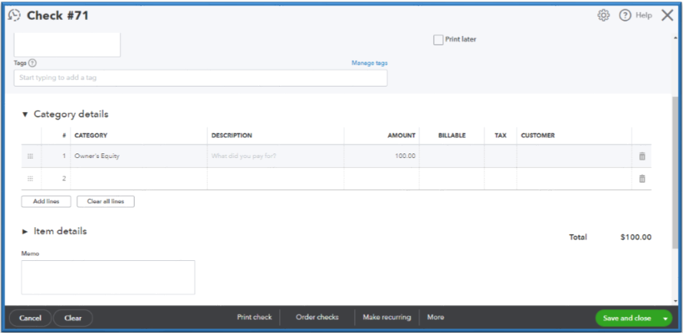
Task: Click the Add lines button
Action: 46,201
